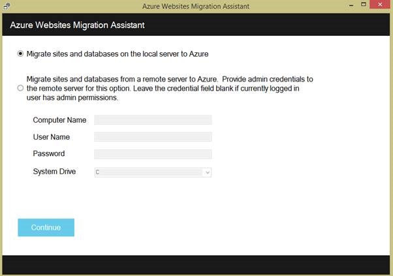The width and height of the screenshot is (393, 276).
Task: Click the 'Computer Name' label
Action: (x=59, y=120)
